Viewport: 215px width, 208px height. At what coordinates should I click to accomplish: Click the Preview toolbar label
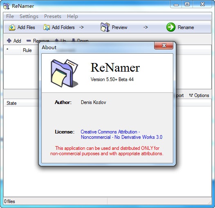pos(120,27)
